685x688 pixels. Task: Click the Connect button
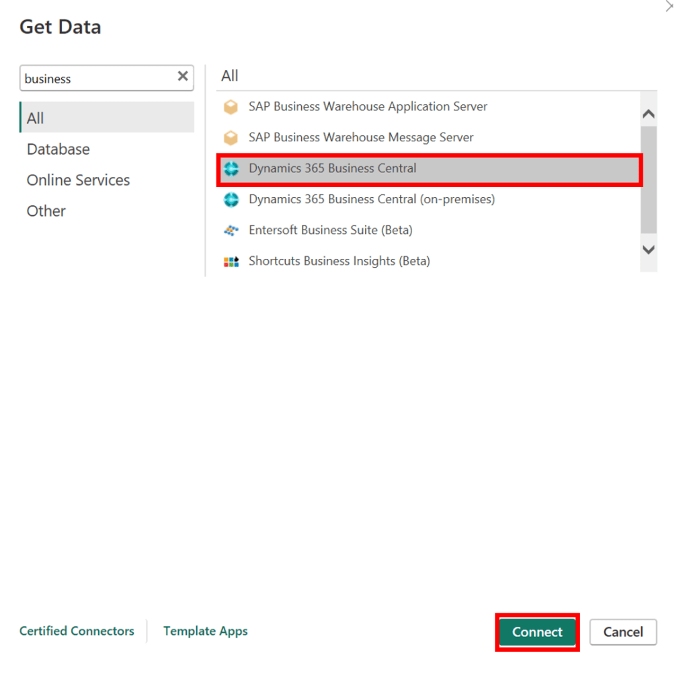point(537,632)
